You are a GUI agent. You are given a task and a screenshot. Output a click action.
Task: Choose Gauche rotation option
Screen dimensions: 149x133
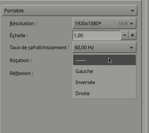coord(104,71)
